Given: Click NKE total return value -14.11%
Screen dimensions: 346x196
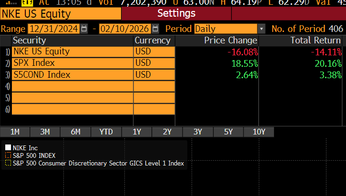Looking at the screenshot, I should pyautogui.click(x=326, y=52).
